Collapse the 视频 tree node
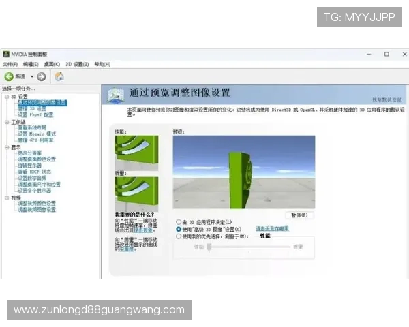Viewport: 409px width, 327px height. click(x=7, y=198)
